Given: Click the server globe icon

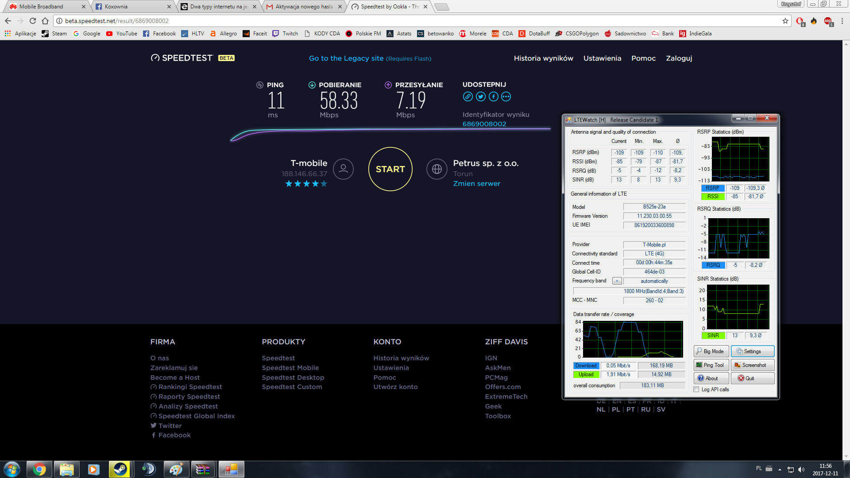Looking at the screenshot, I should tap(437, 169).
